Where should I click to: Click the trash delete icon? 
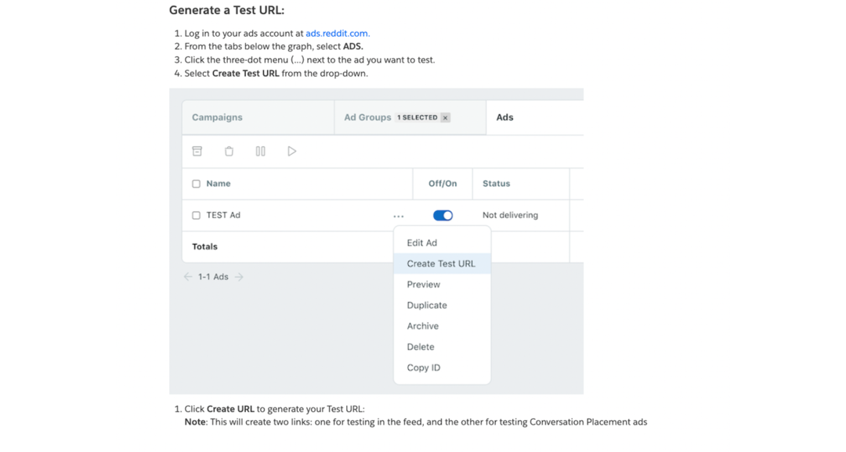[229, 151]
